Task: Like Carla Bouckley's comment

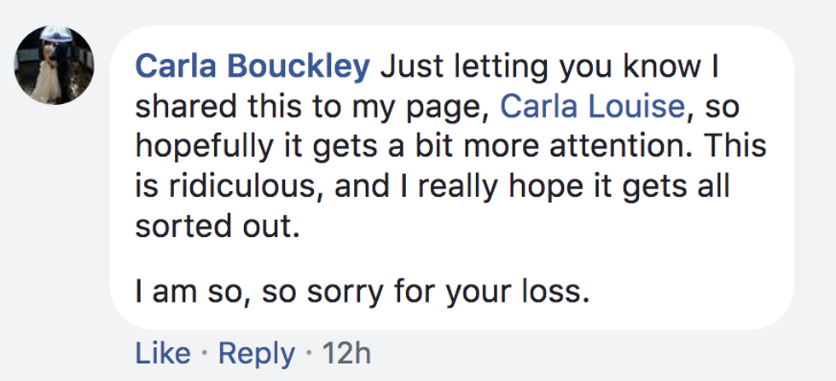Action: 164,353
